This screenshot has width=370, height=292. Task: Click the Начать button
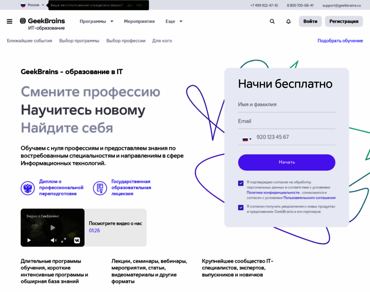tap(286, 162)
